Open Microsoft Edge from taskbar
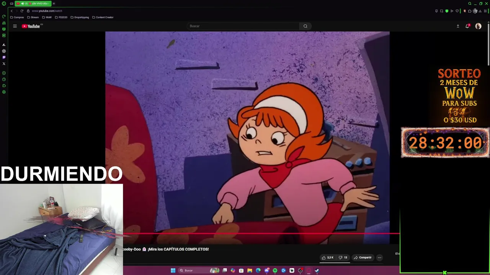 pyautogui.click(x=258, y=270)
